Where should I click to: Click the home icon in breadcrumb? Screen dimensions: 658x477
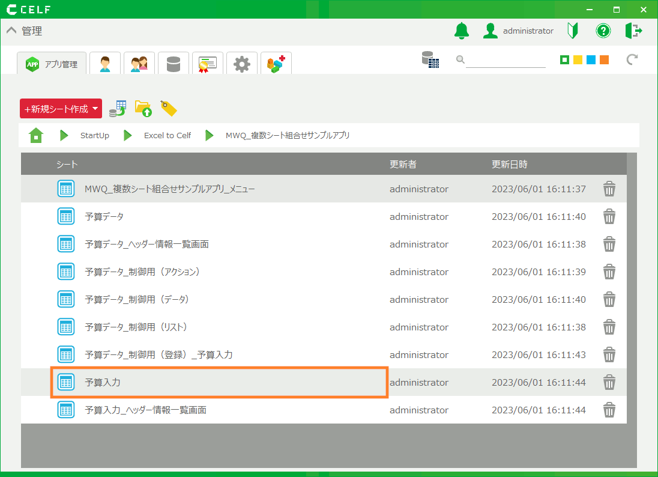(36, 135)
